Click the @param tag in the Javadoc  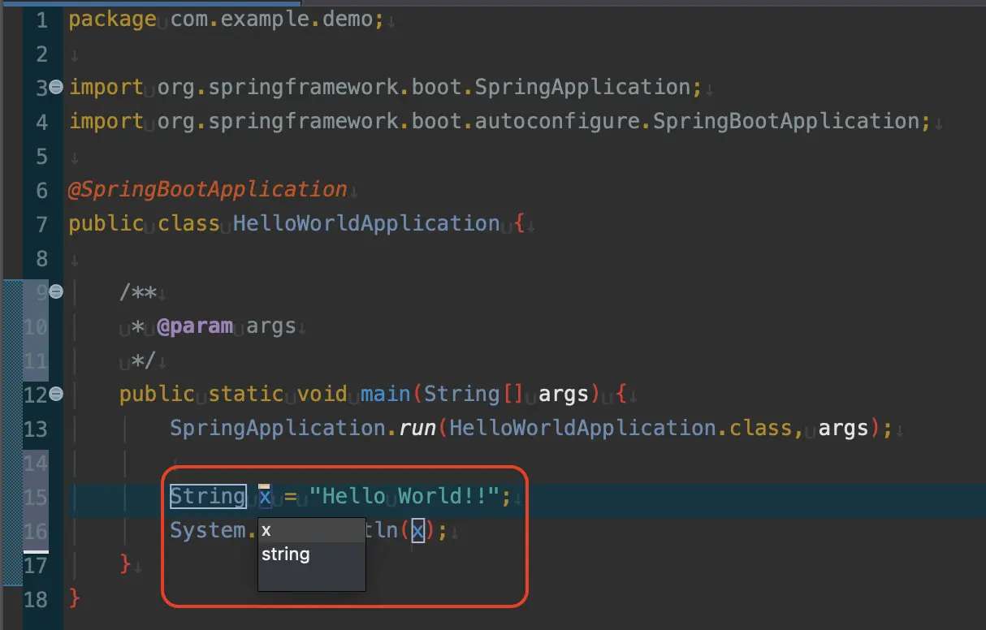click(x=195, y=326)
